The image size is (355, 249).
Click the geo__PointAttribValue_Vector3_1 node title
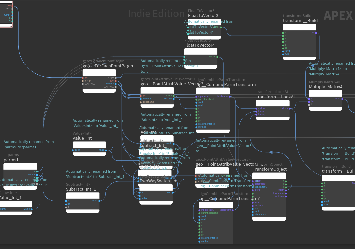[230, 164]
